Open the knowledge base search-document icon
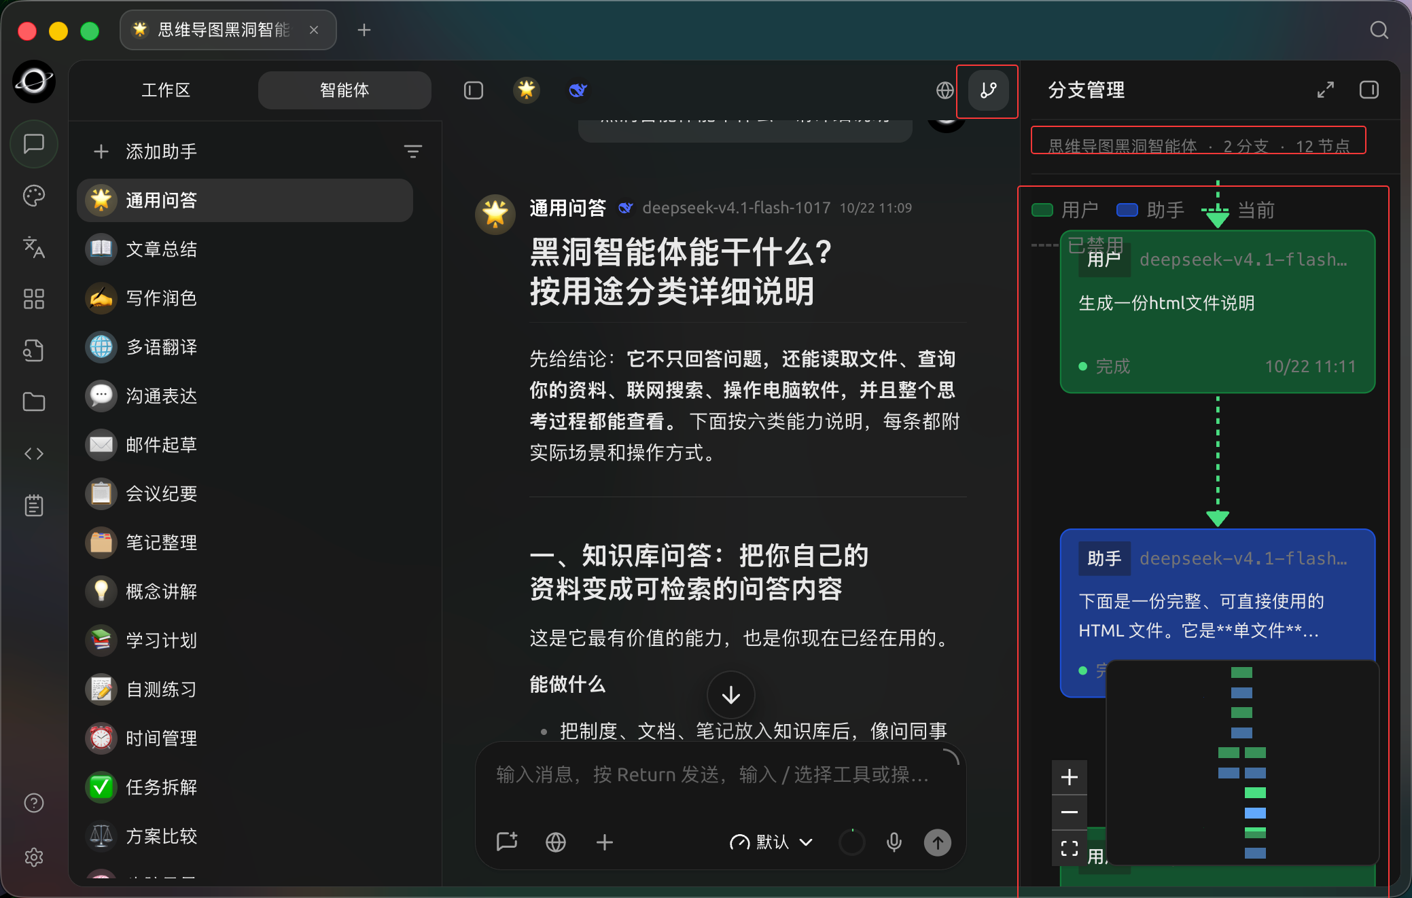Viewport: 1412px width, 898px height. tap(34, 351)
